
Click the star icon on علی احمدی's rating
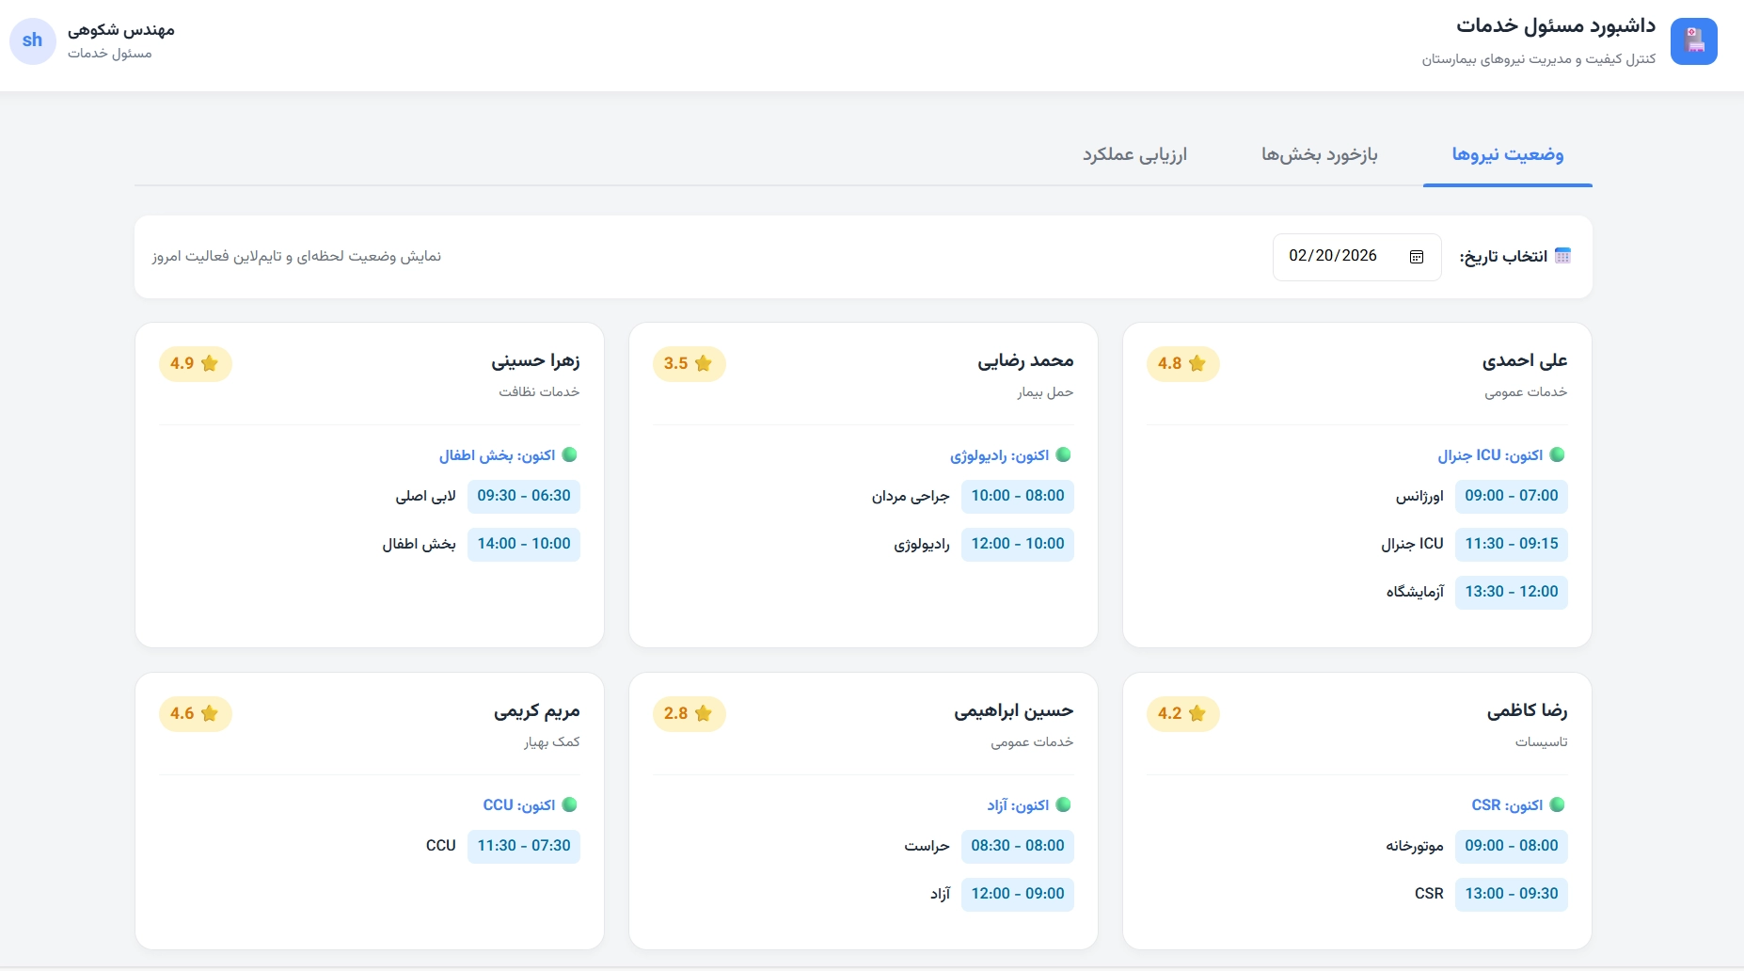tap(1197, 364)
